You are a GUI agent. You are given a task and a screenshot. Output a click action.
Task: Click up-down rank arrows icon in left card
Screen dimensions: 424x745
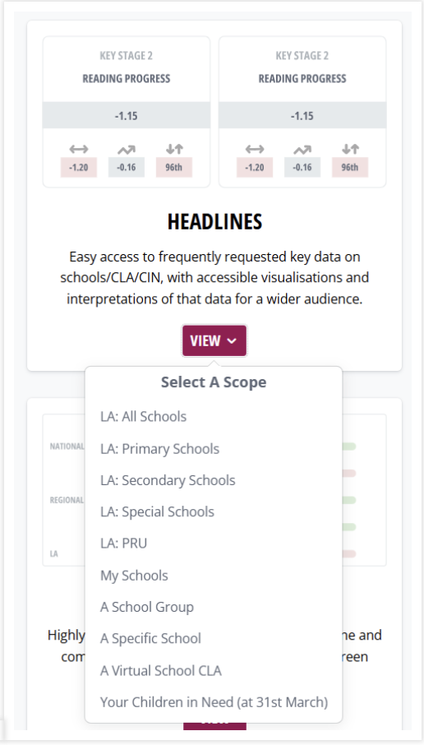pos(174,149)
